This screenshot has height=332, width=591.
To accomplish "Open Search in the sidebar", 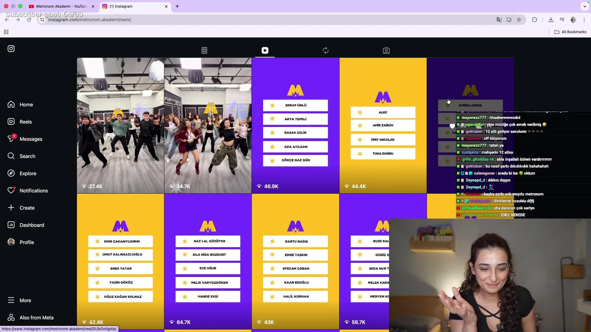I will coord(21,156).
